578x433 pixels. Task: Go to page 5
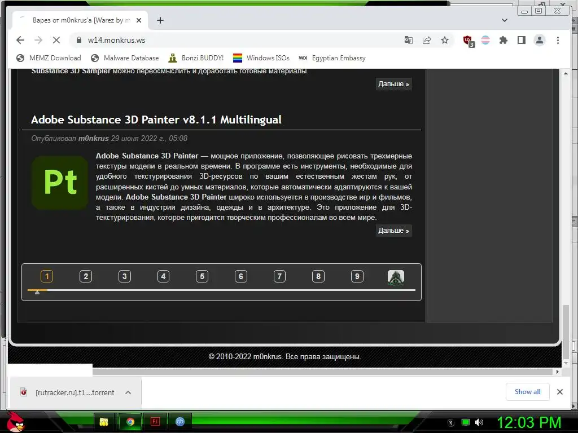(202, 276)
